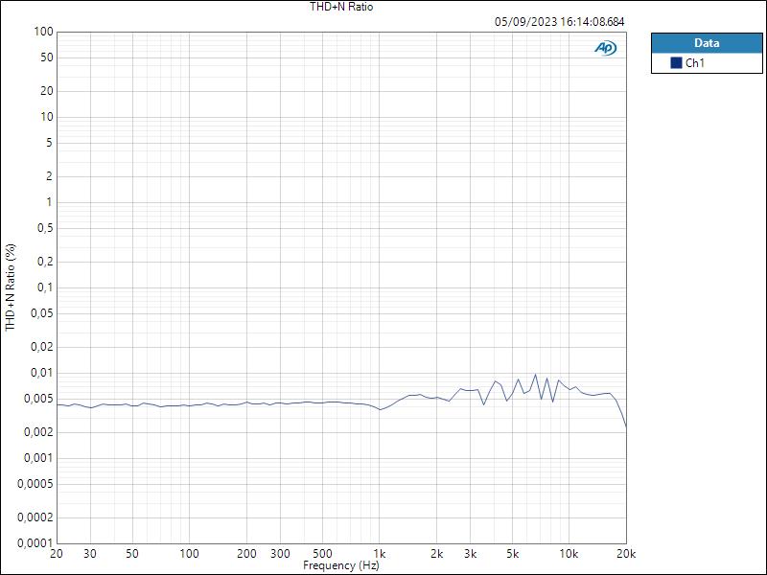
Task: Click the 1k frequency gridline label
Action: tap(382, 553)
